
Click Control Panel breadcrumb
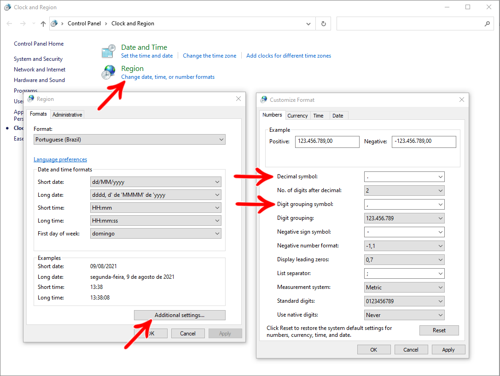[84, 23]
